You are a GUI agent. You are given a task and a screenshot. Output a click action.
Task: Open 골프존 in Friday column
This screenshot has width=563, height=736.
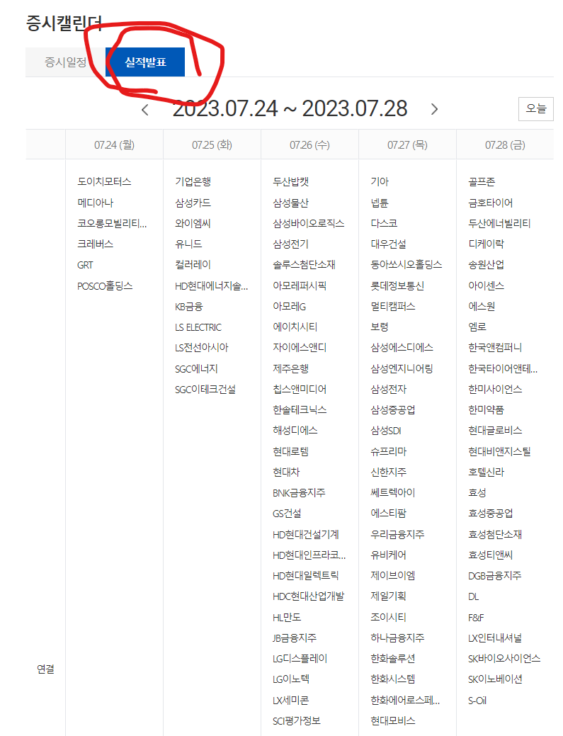point(482,181)
